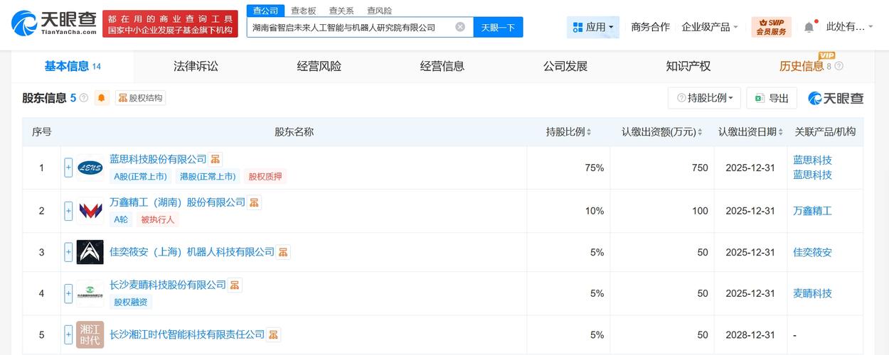Open the 湘江时代 company logo
The width and height of the screenshot is (889, 355).
(90, 334)
